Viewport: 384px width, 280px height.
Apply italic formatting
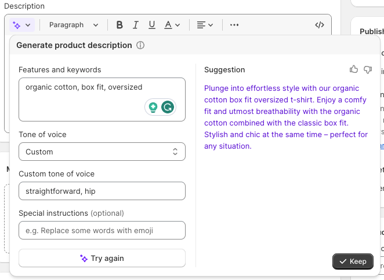point(136,25)
